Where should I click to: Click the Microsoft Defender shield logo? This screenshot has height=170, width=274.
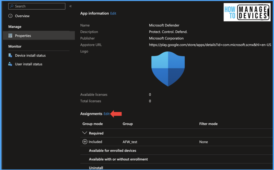pyautogui.click(x=168, y=69)
